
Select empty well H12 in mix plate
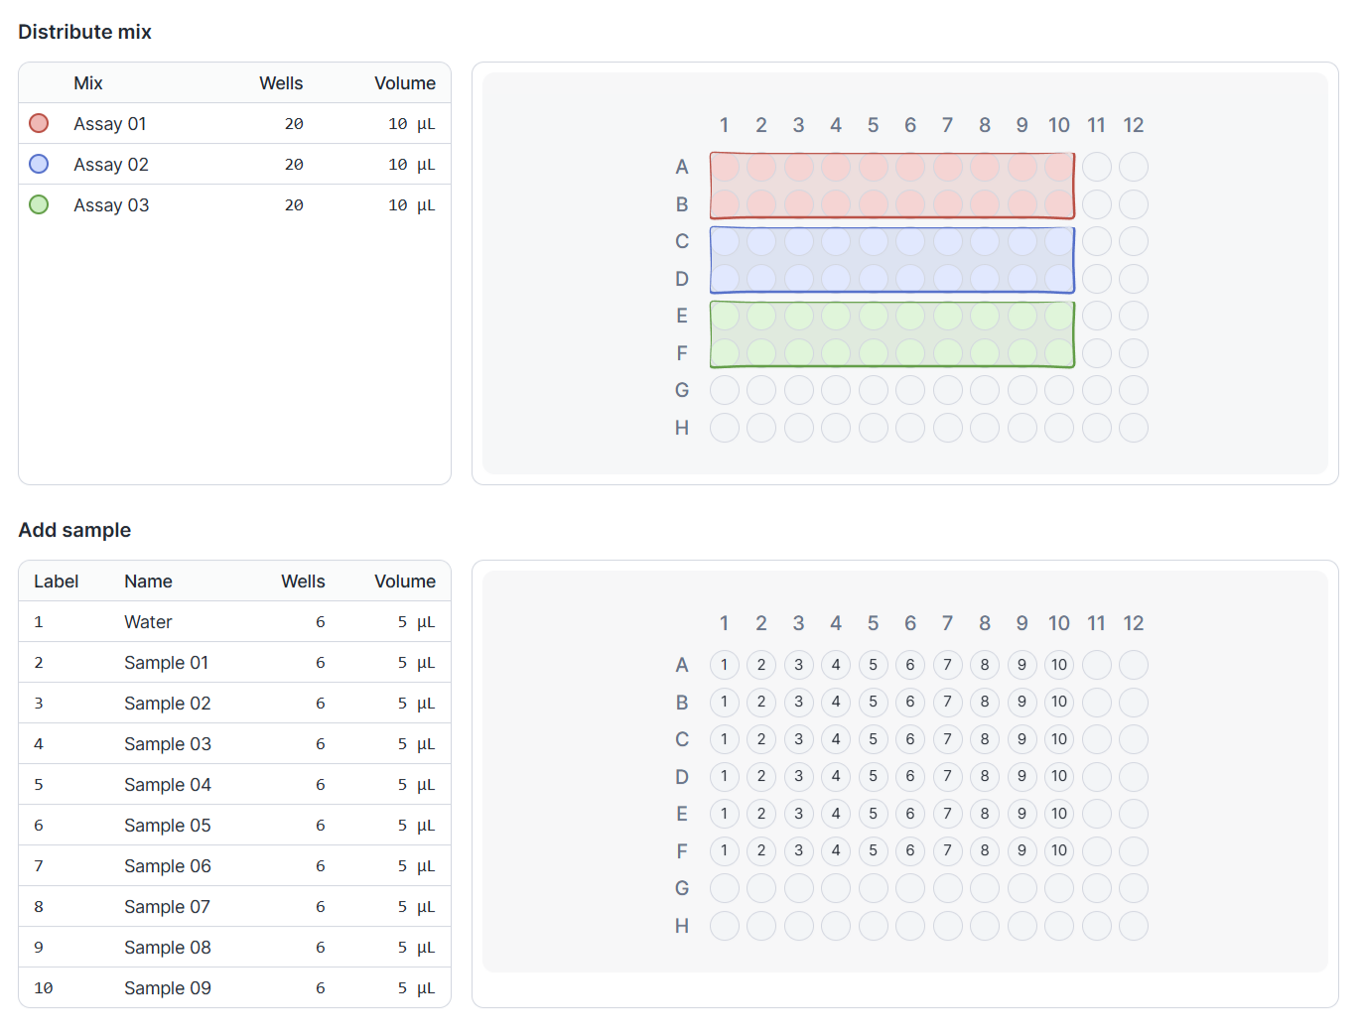click(1134, 428)
